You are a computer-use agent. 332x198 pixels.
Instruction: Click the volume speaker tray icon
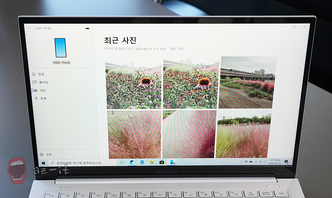pos(260,162)
